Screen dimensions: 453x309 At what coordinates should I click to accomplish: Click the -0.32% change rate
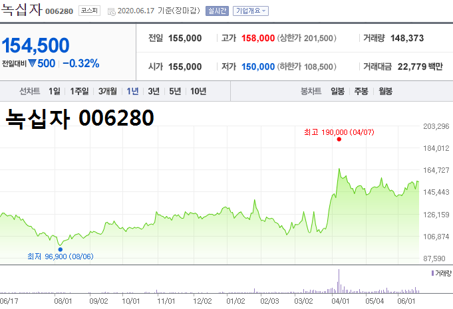click(81, 64)
